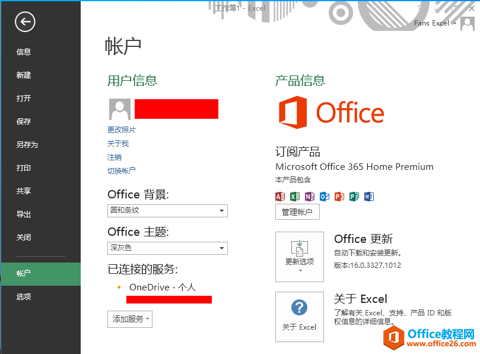Click the PowerPoint app icon
The height and width of the screenshot is (354, 480).
339,197
